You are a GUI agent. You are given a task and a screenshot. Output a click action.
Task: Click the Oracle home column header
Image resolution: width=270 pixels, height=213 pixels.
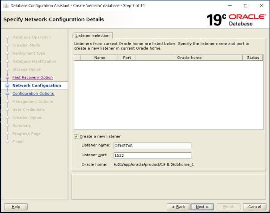tap(189, 58)
